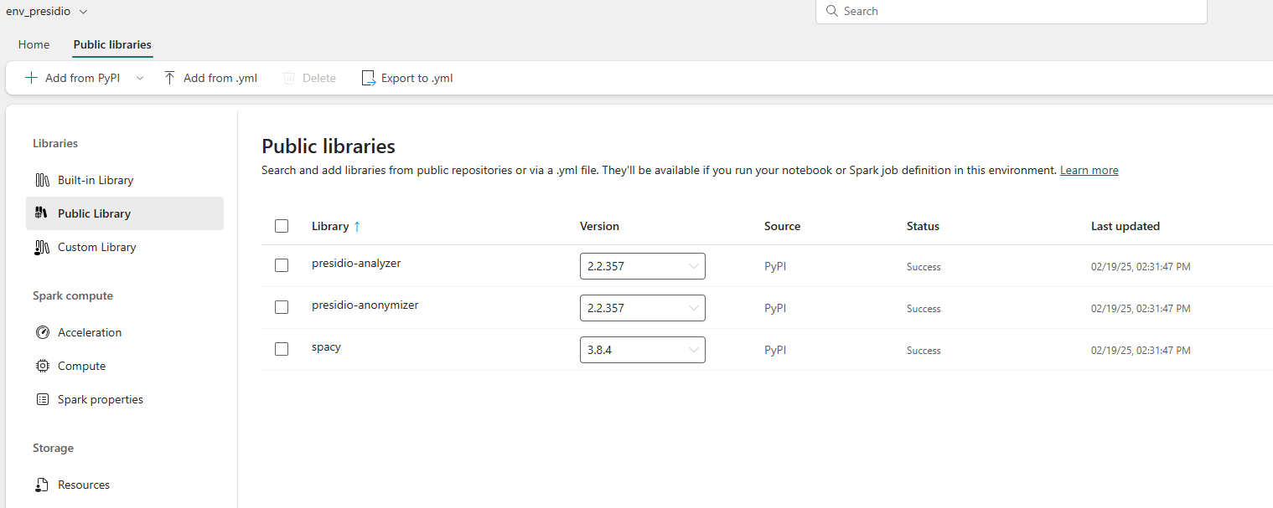Click the Search input field

pos(1012,11)
